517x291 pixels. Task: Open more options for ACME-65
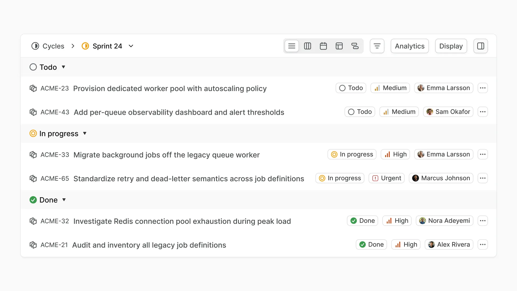coord(483,178)
